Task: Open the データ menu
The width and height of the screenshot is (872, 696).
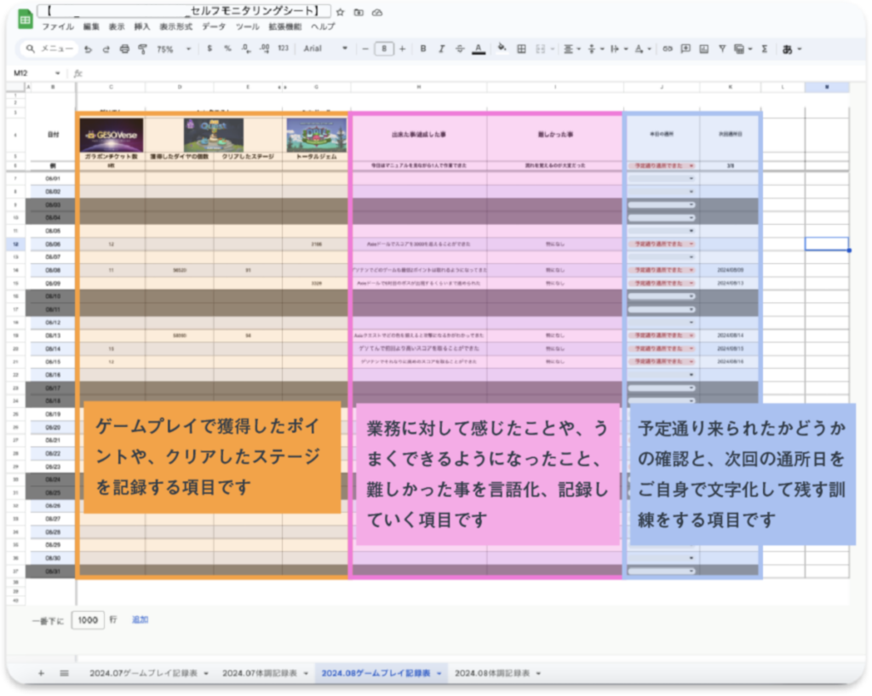Action: pos(214,26)
